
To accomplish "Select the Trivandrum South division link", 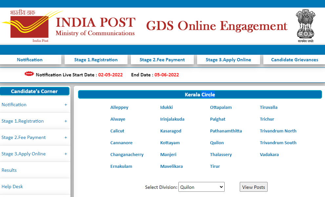I will click(x=278, y=143).
